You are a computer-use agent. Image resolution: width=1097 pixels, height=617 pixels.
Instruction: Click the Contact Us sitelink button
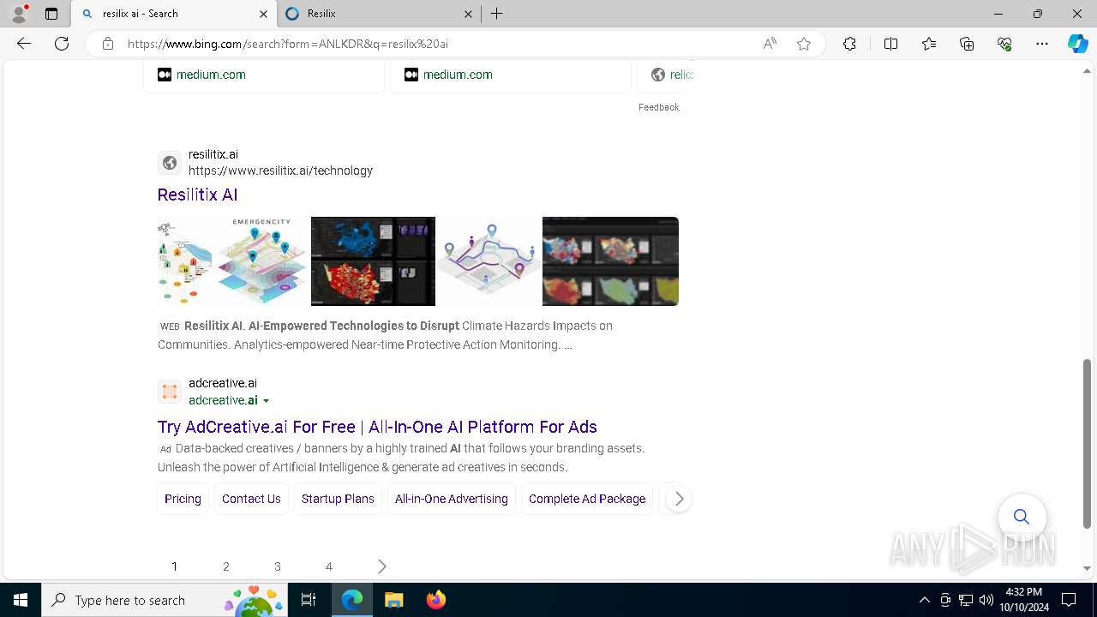click(x=251, y=499)
